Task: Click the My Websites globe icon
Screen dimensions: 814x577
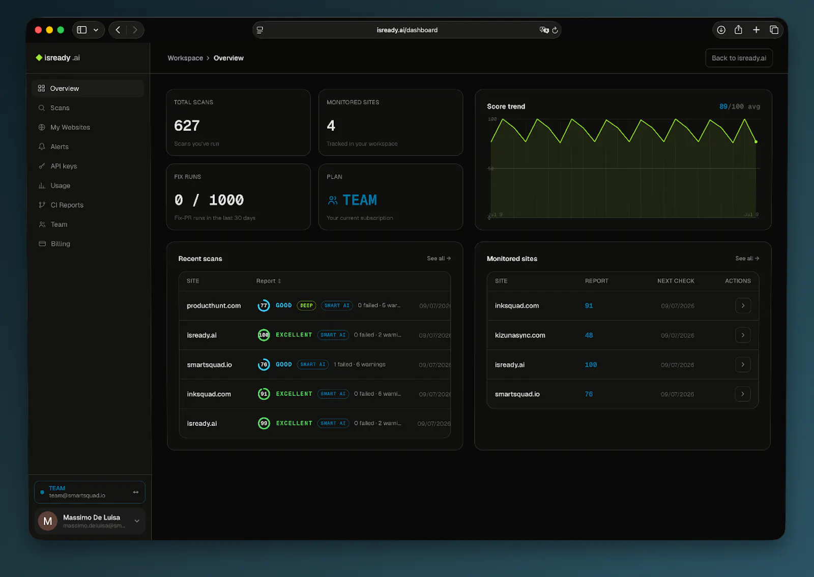Action: pos(42,127)
